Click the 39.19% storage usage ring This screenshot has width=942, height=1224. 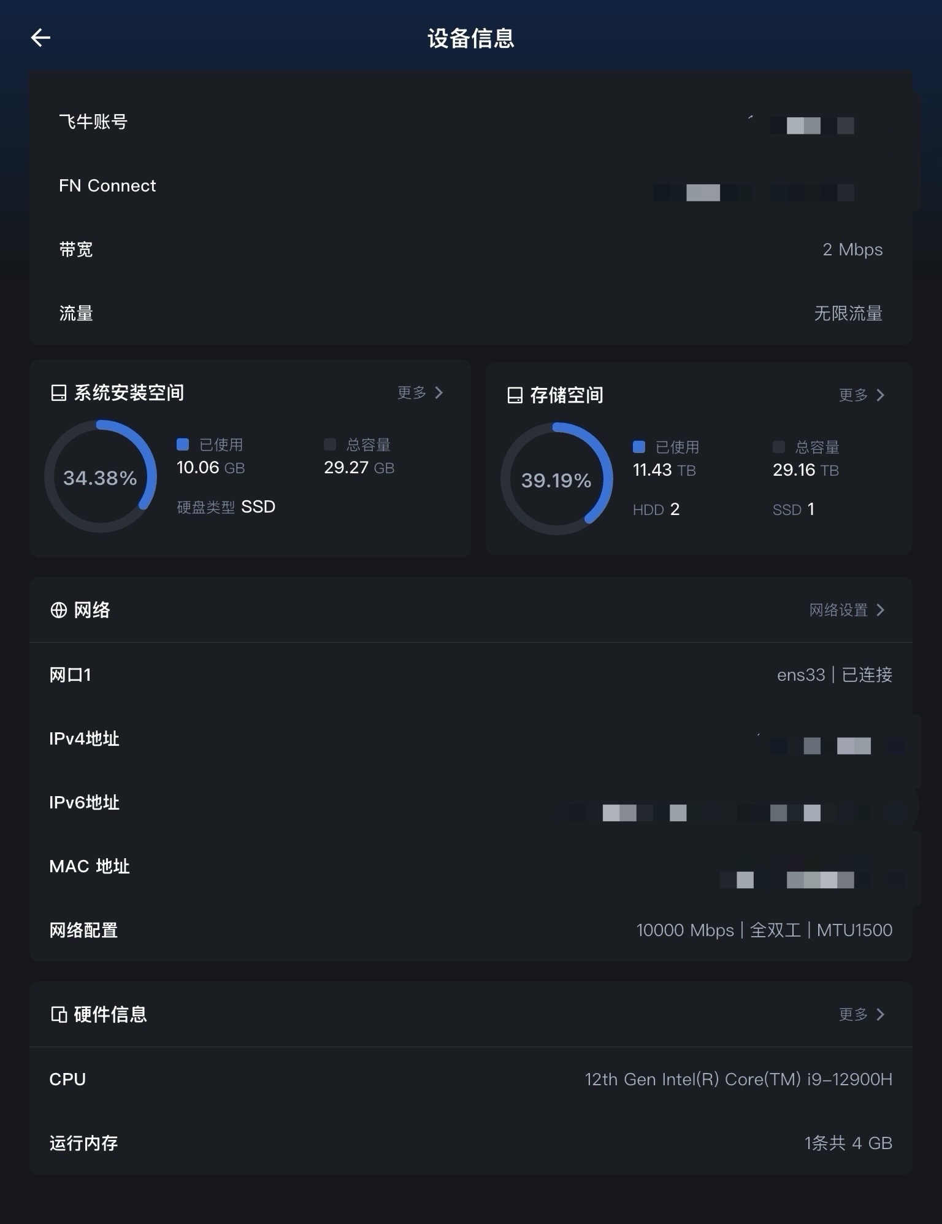[556, 479]
